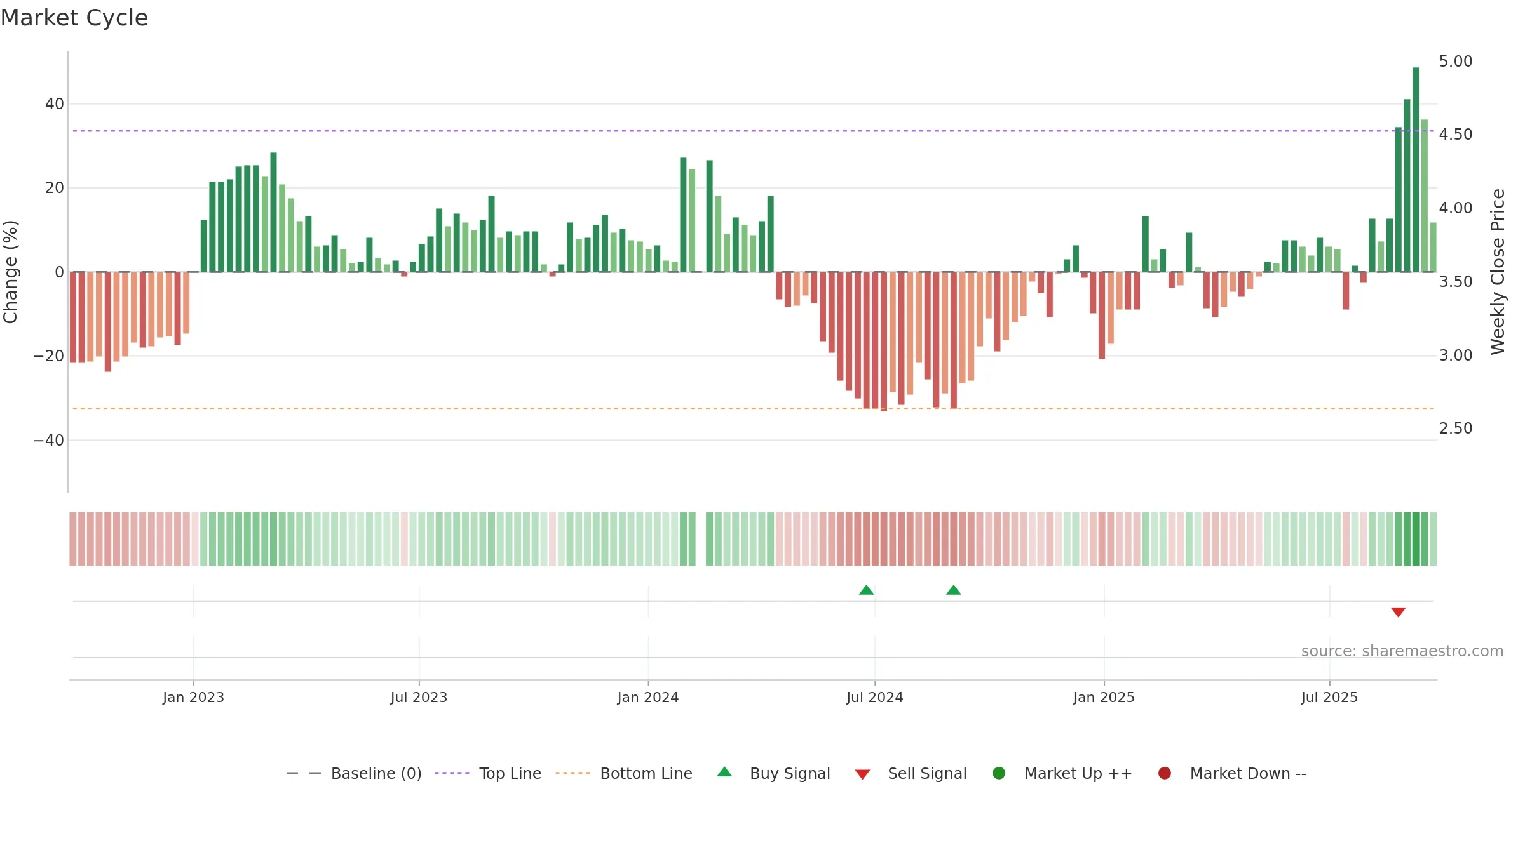The width and height of the screenshot is (1525, 857).
Task: Select the first buy signal marker near Jul 2024
Action: (x=866, y=590)
